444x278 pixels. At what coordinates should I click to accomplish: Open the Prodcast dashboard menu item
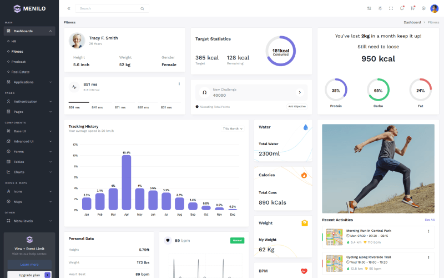[18, 61]
